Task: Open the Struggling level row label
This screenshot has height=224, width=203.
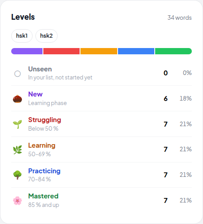Action: 45,120
